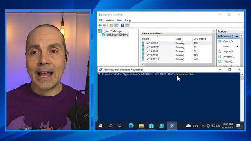
Task: Click the 14% CPU usage cell
Action: [196, 55]
